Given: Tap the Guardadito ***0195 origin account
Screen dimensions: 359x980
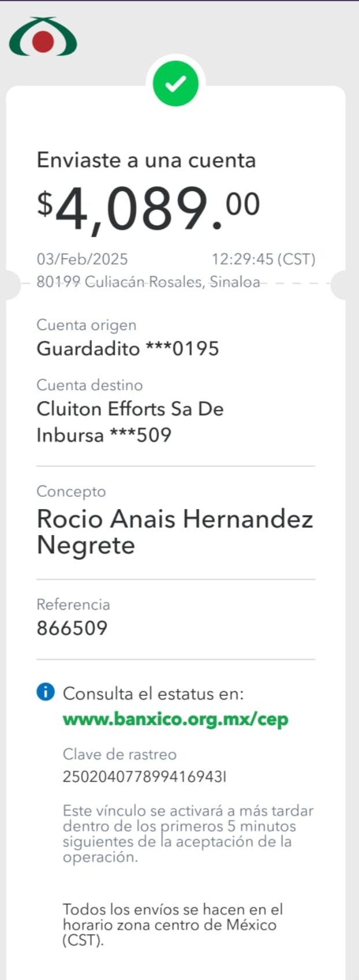Looking at the screenshot, I should [x=128, y=348].
